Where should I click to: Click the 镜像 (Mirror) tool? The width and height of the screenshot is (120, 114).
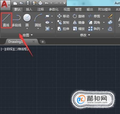[x=79, y=22]
